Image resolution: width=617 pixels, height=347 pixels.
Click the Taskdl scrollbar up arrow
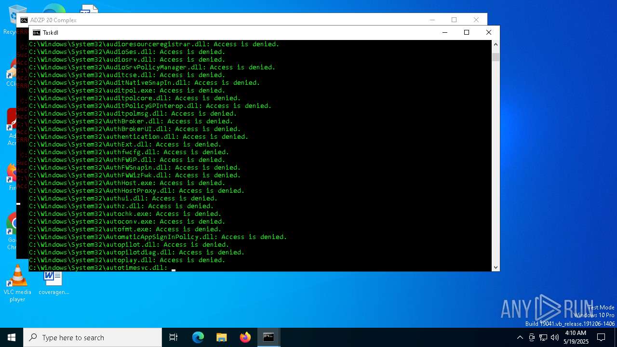click(496, 44)
